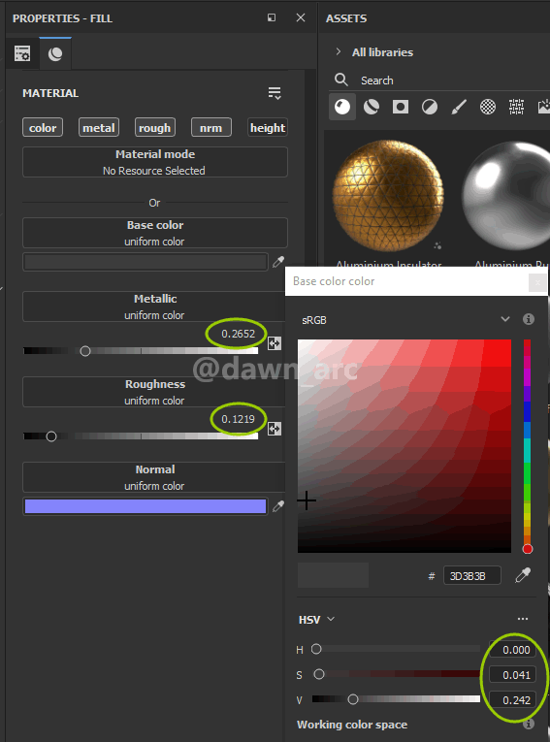Image resolution: width=550 pixels, height=742 pixels.
Task: Open the sRGB color space dropdown
Action: click(505, 319)
